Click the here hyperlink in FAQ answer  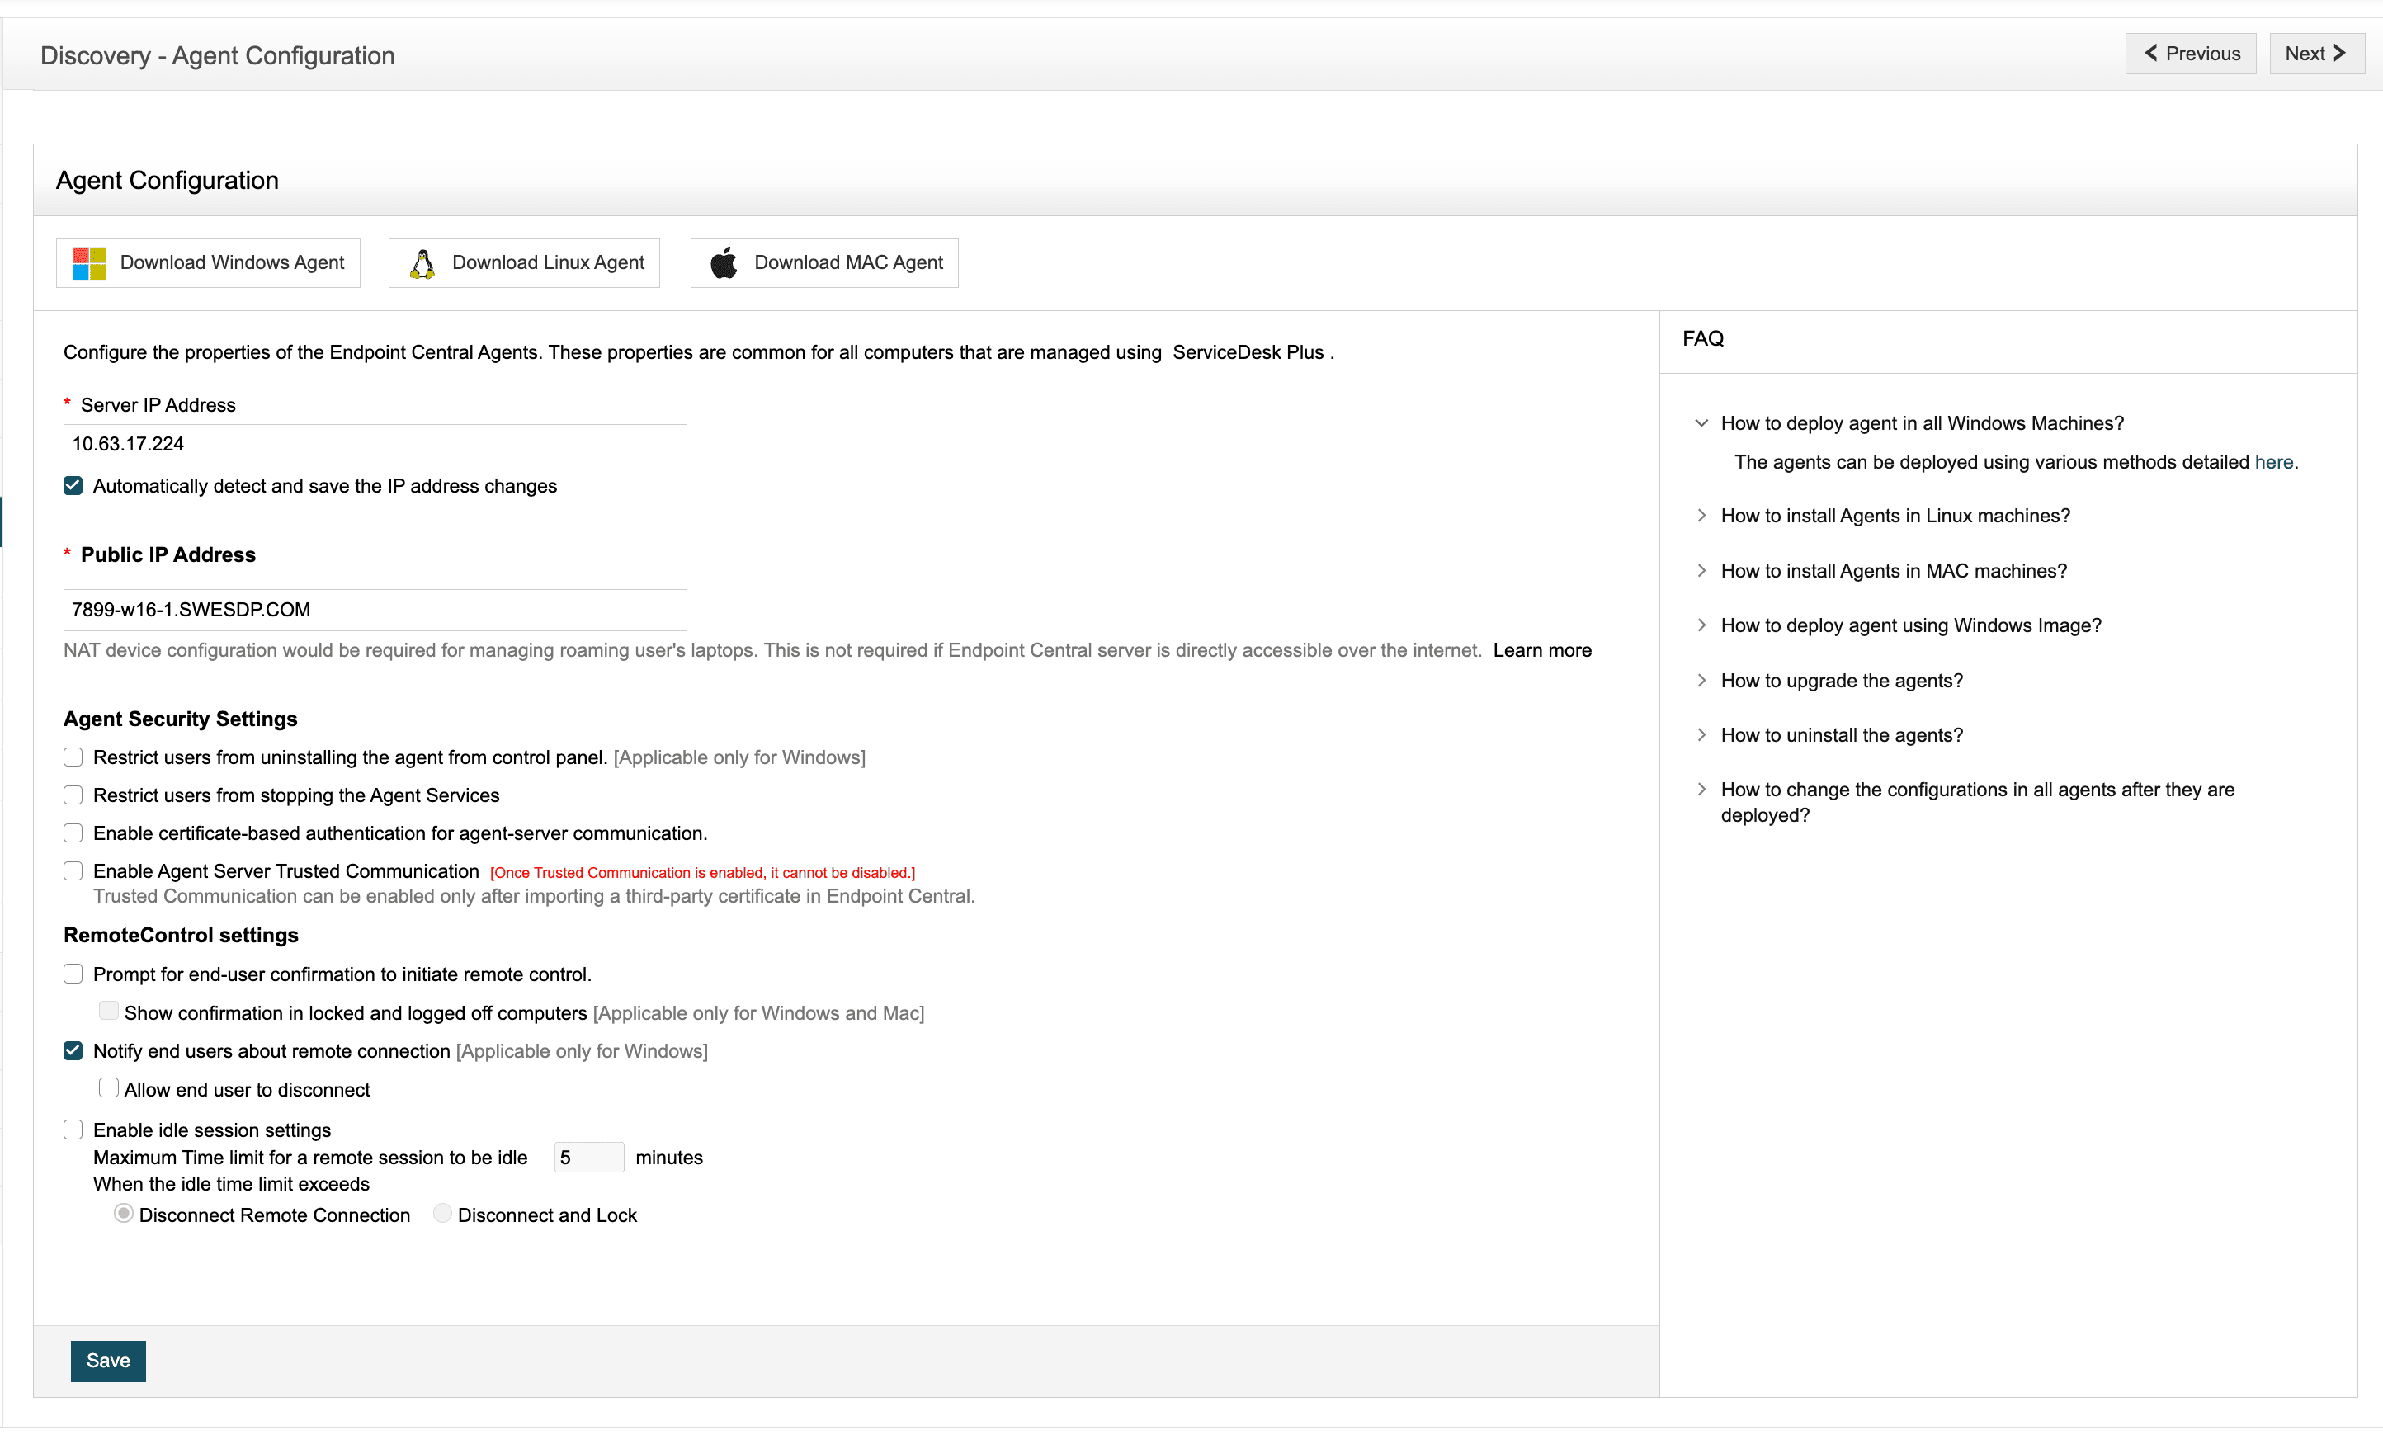(2272, 462)
